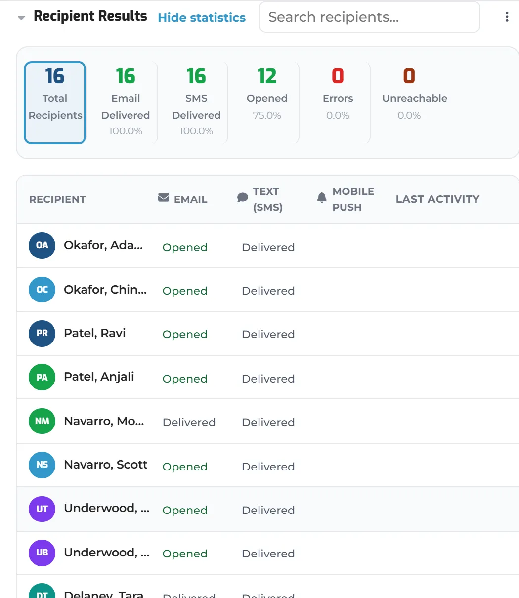Filter by Email Delivered stat
Image resolution: width=519 pixels, height=598 pixels.
(x=126, y=103)
